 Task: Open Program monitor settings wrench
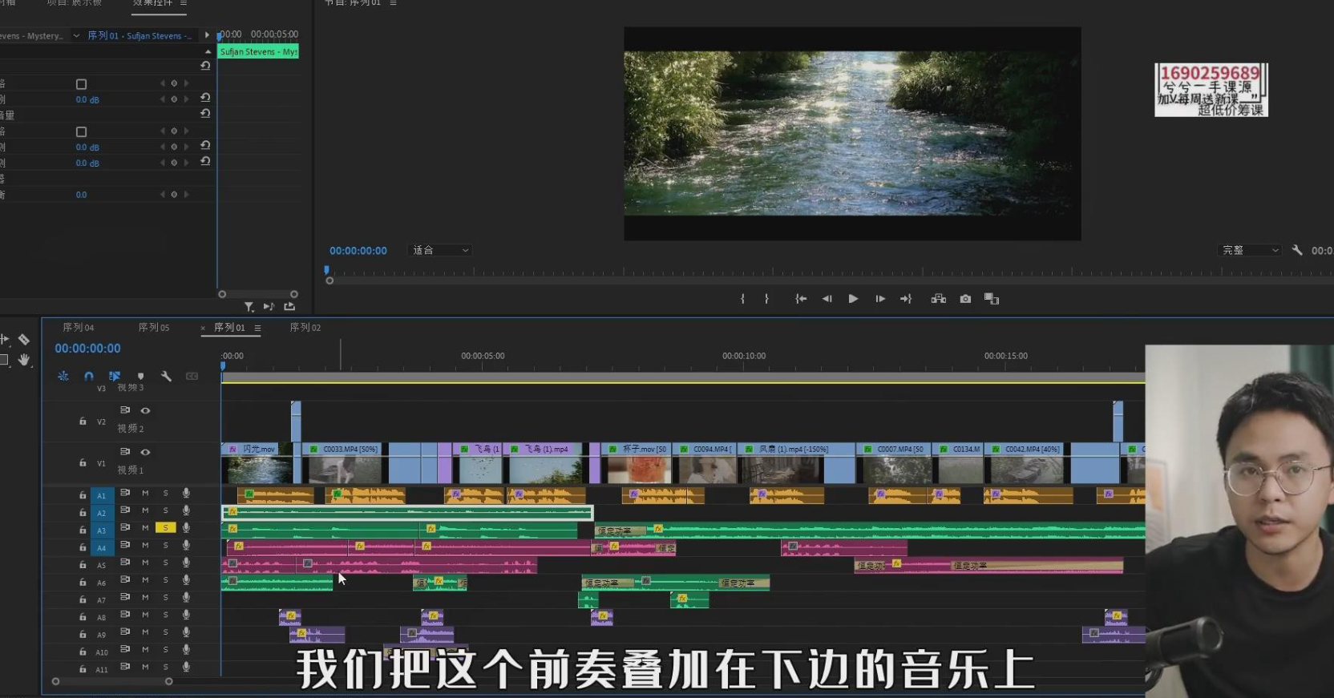[x=1297, y=251]
